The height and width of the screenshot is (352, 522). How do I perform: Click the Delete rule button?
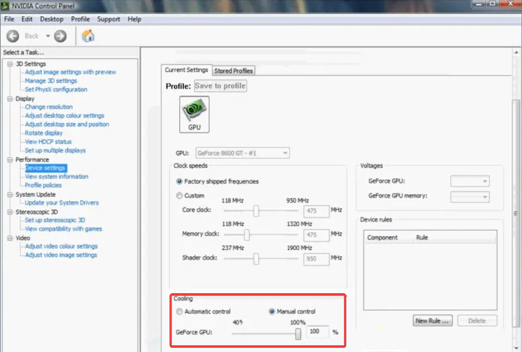tap(477, 321)
